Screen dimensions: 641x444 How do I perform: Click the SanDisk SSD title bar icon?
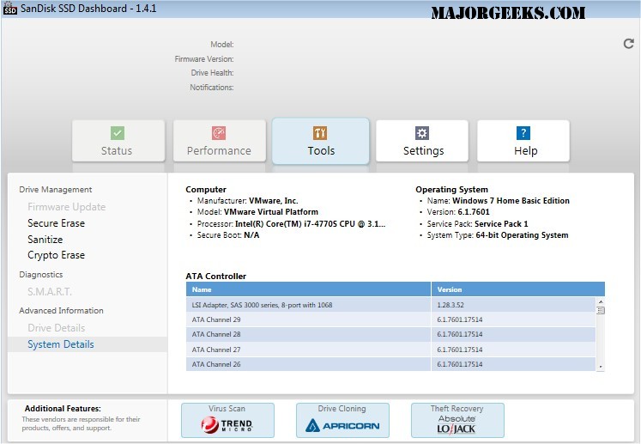[9, 8]
